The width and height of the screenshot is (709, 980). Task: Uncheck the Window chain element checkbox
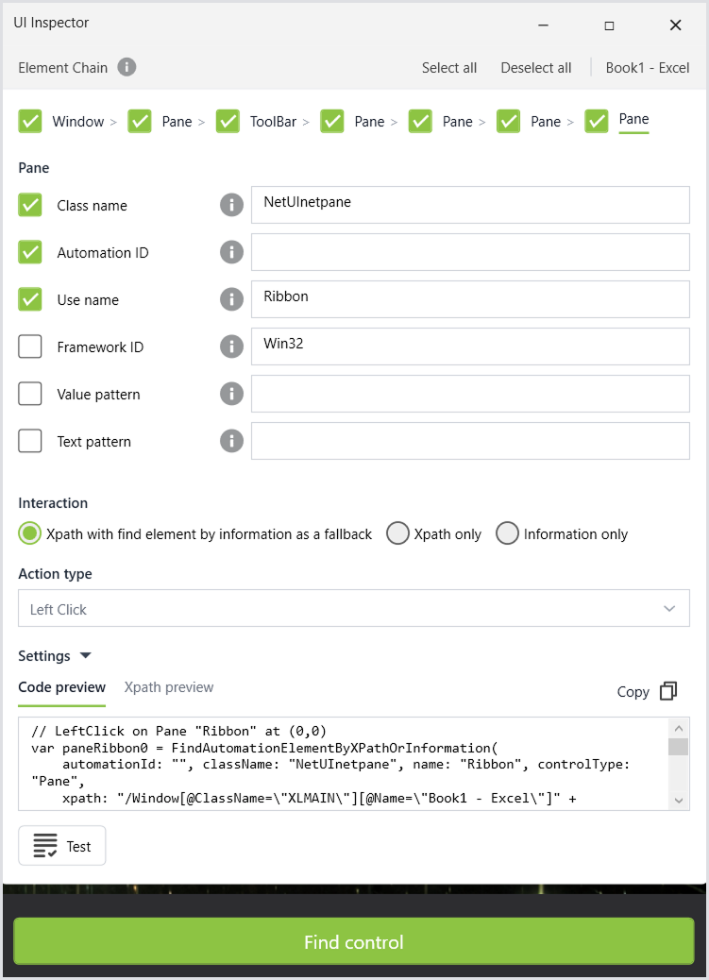[x=30, y=121]
